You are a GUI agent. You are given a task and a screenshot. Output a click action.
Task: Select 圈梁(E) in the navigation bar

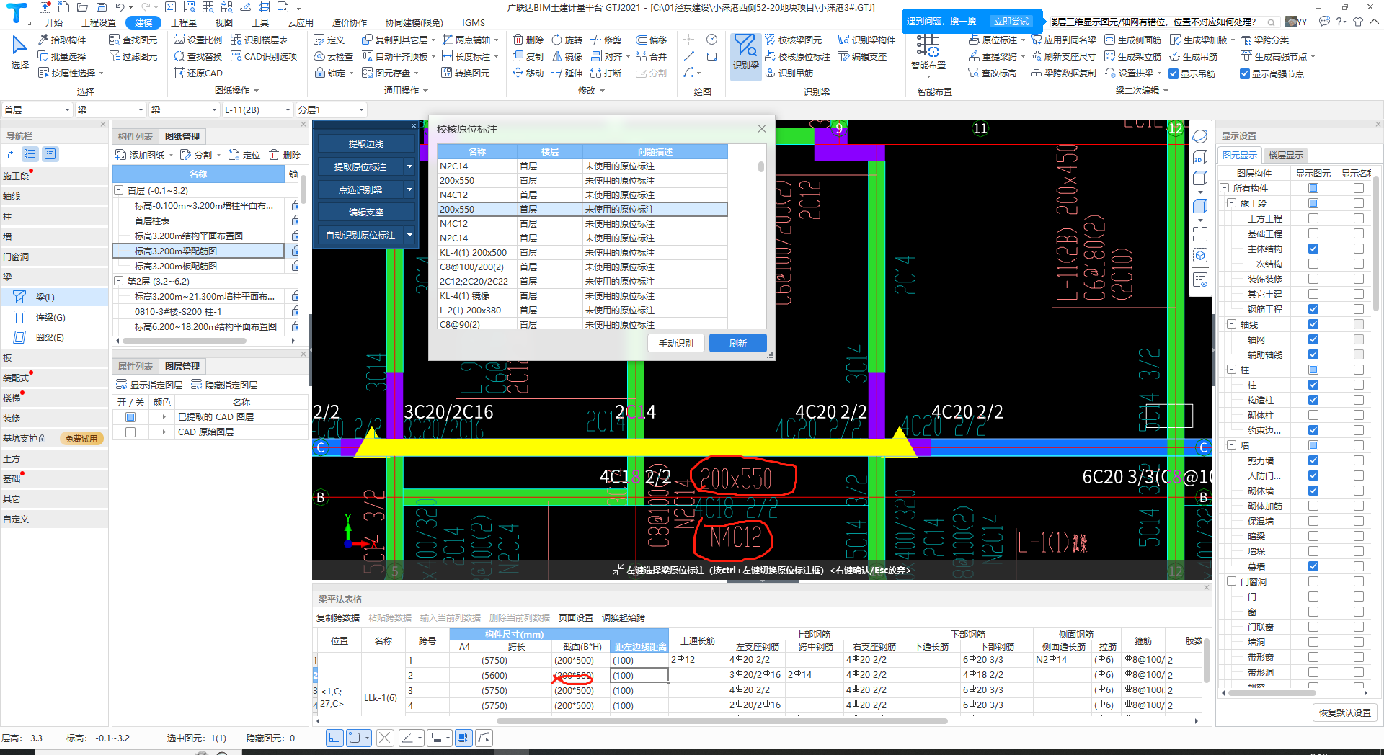(50, 337)
